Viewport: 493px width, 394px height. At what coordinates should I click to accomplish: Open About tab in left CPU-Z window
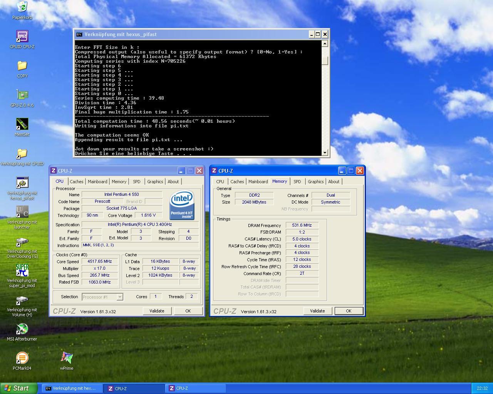point(173,182)
